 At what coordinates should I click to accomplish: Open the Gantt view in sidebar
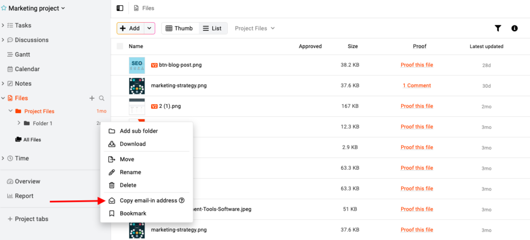coord(22,54)
